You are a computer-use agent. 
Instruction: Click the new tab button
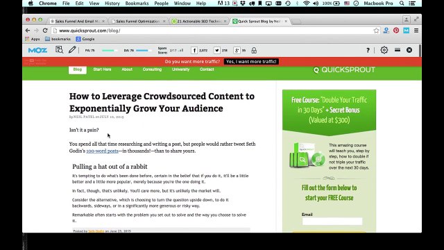[x=296, y=22]
